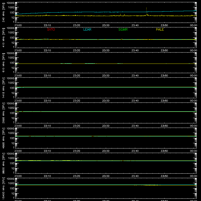The image size is (201, 201).
Task: Select the 245 MHz [SFU] axis title
Action: (3, 12)
